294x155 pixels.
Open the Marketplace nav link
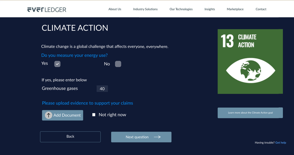(235, 9)
